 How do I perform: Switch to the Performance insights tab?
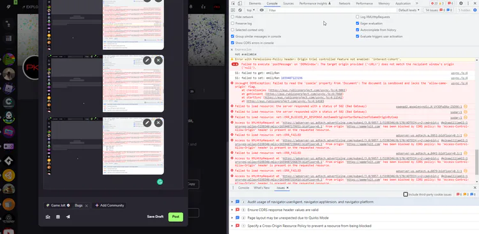tap(315, 3)
